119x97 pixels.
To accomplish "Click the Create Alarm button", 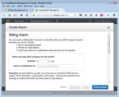I will pos(100,87).
